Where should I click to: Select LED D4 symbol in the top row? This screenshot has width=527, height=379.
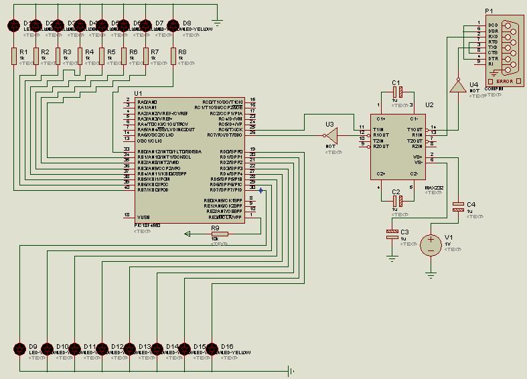click(x=80, y=25)
